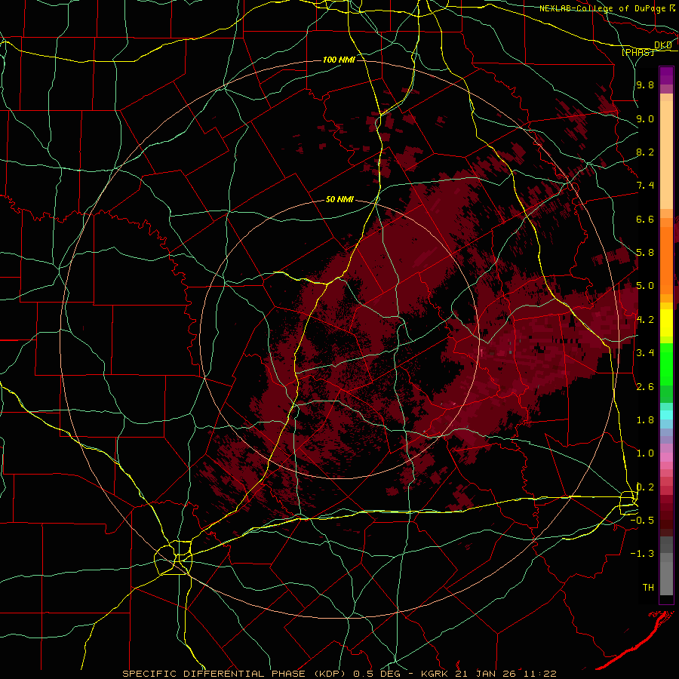
Task: Click the "[PHAS]" label above the color scale
Action: [x=638, y=52]
